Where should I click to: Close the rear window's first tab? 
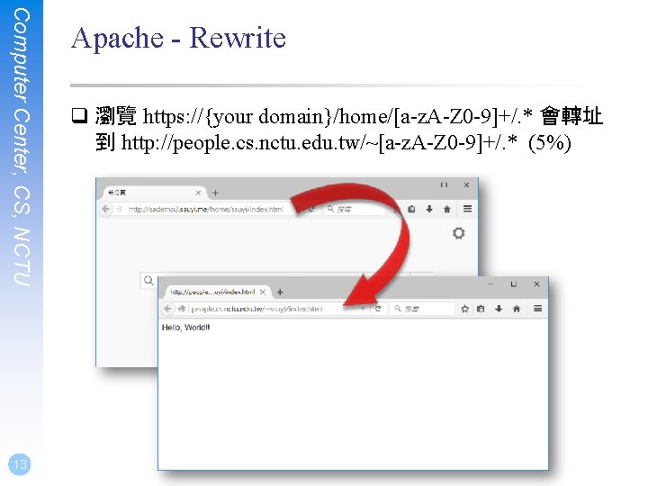click(x=198, y=193)
